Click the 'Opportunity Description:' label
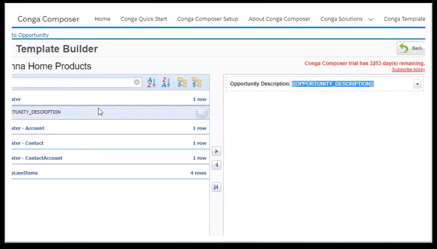 coord(260,84)
